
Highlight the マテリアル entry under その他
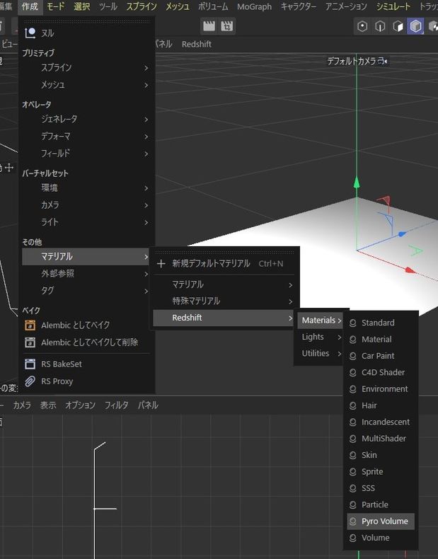click(x=86, y=257)
